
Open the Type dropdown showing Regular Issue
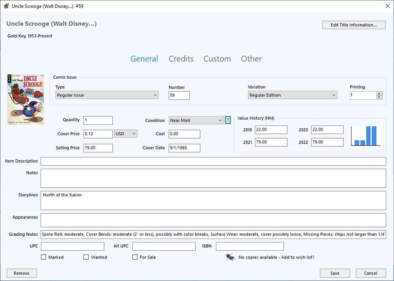click(x=107, y=95)
